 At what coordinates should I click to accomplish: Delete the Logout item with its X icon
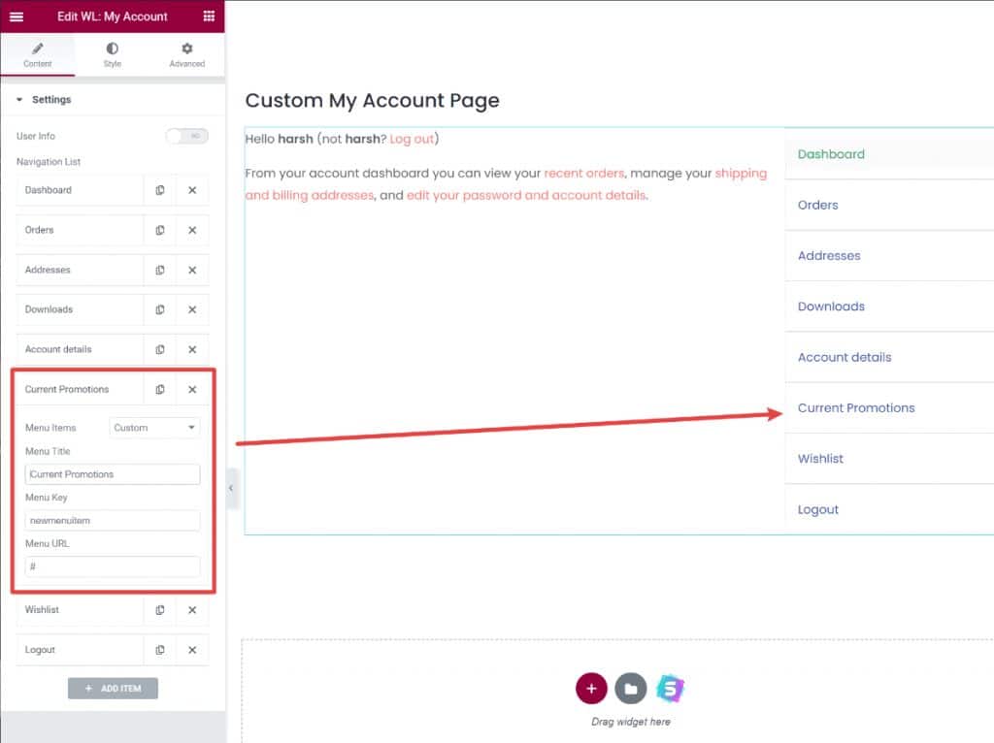(x=191, y=650)
